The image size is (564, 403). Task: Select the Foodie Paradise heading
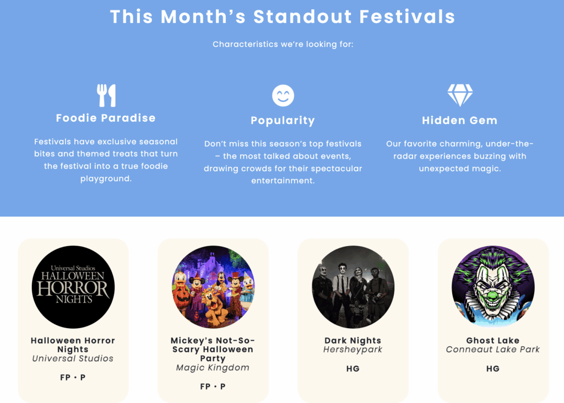[x=106, y=118]
